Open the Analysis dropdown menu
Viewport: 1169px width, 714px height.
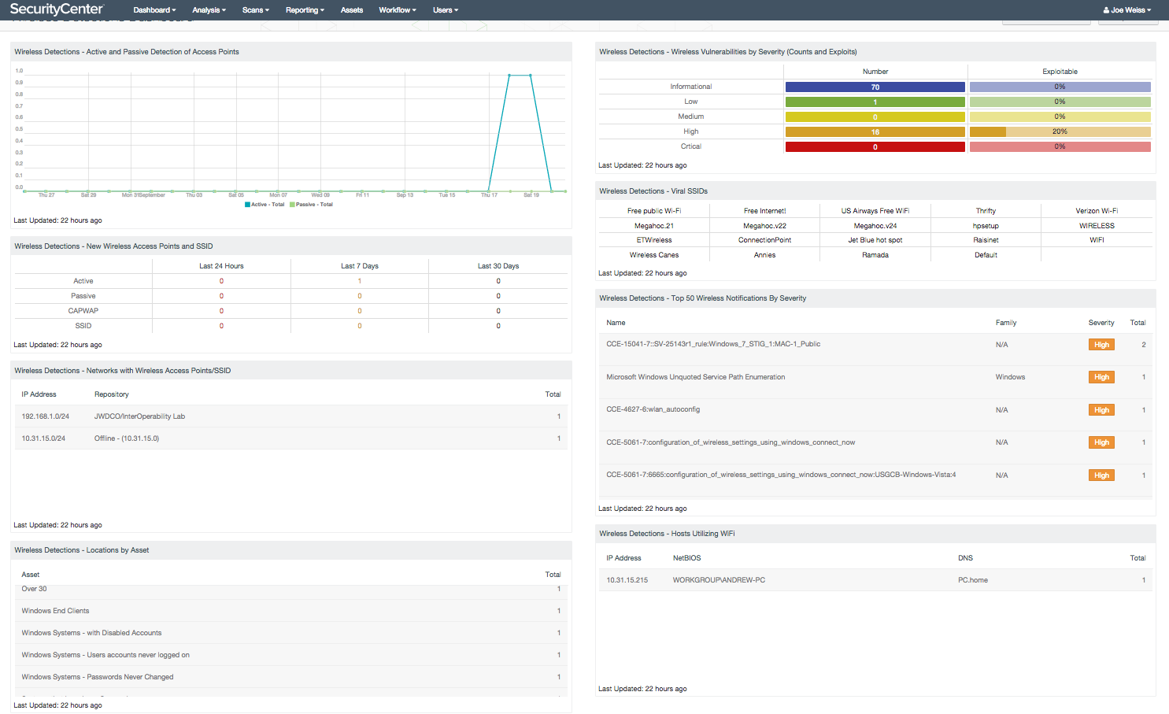[x=209, y=10]
